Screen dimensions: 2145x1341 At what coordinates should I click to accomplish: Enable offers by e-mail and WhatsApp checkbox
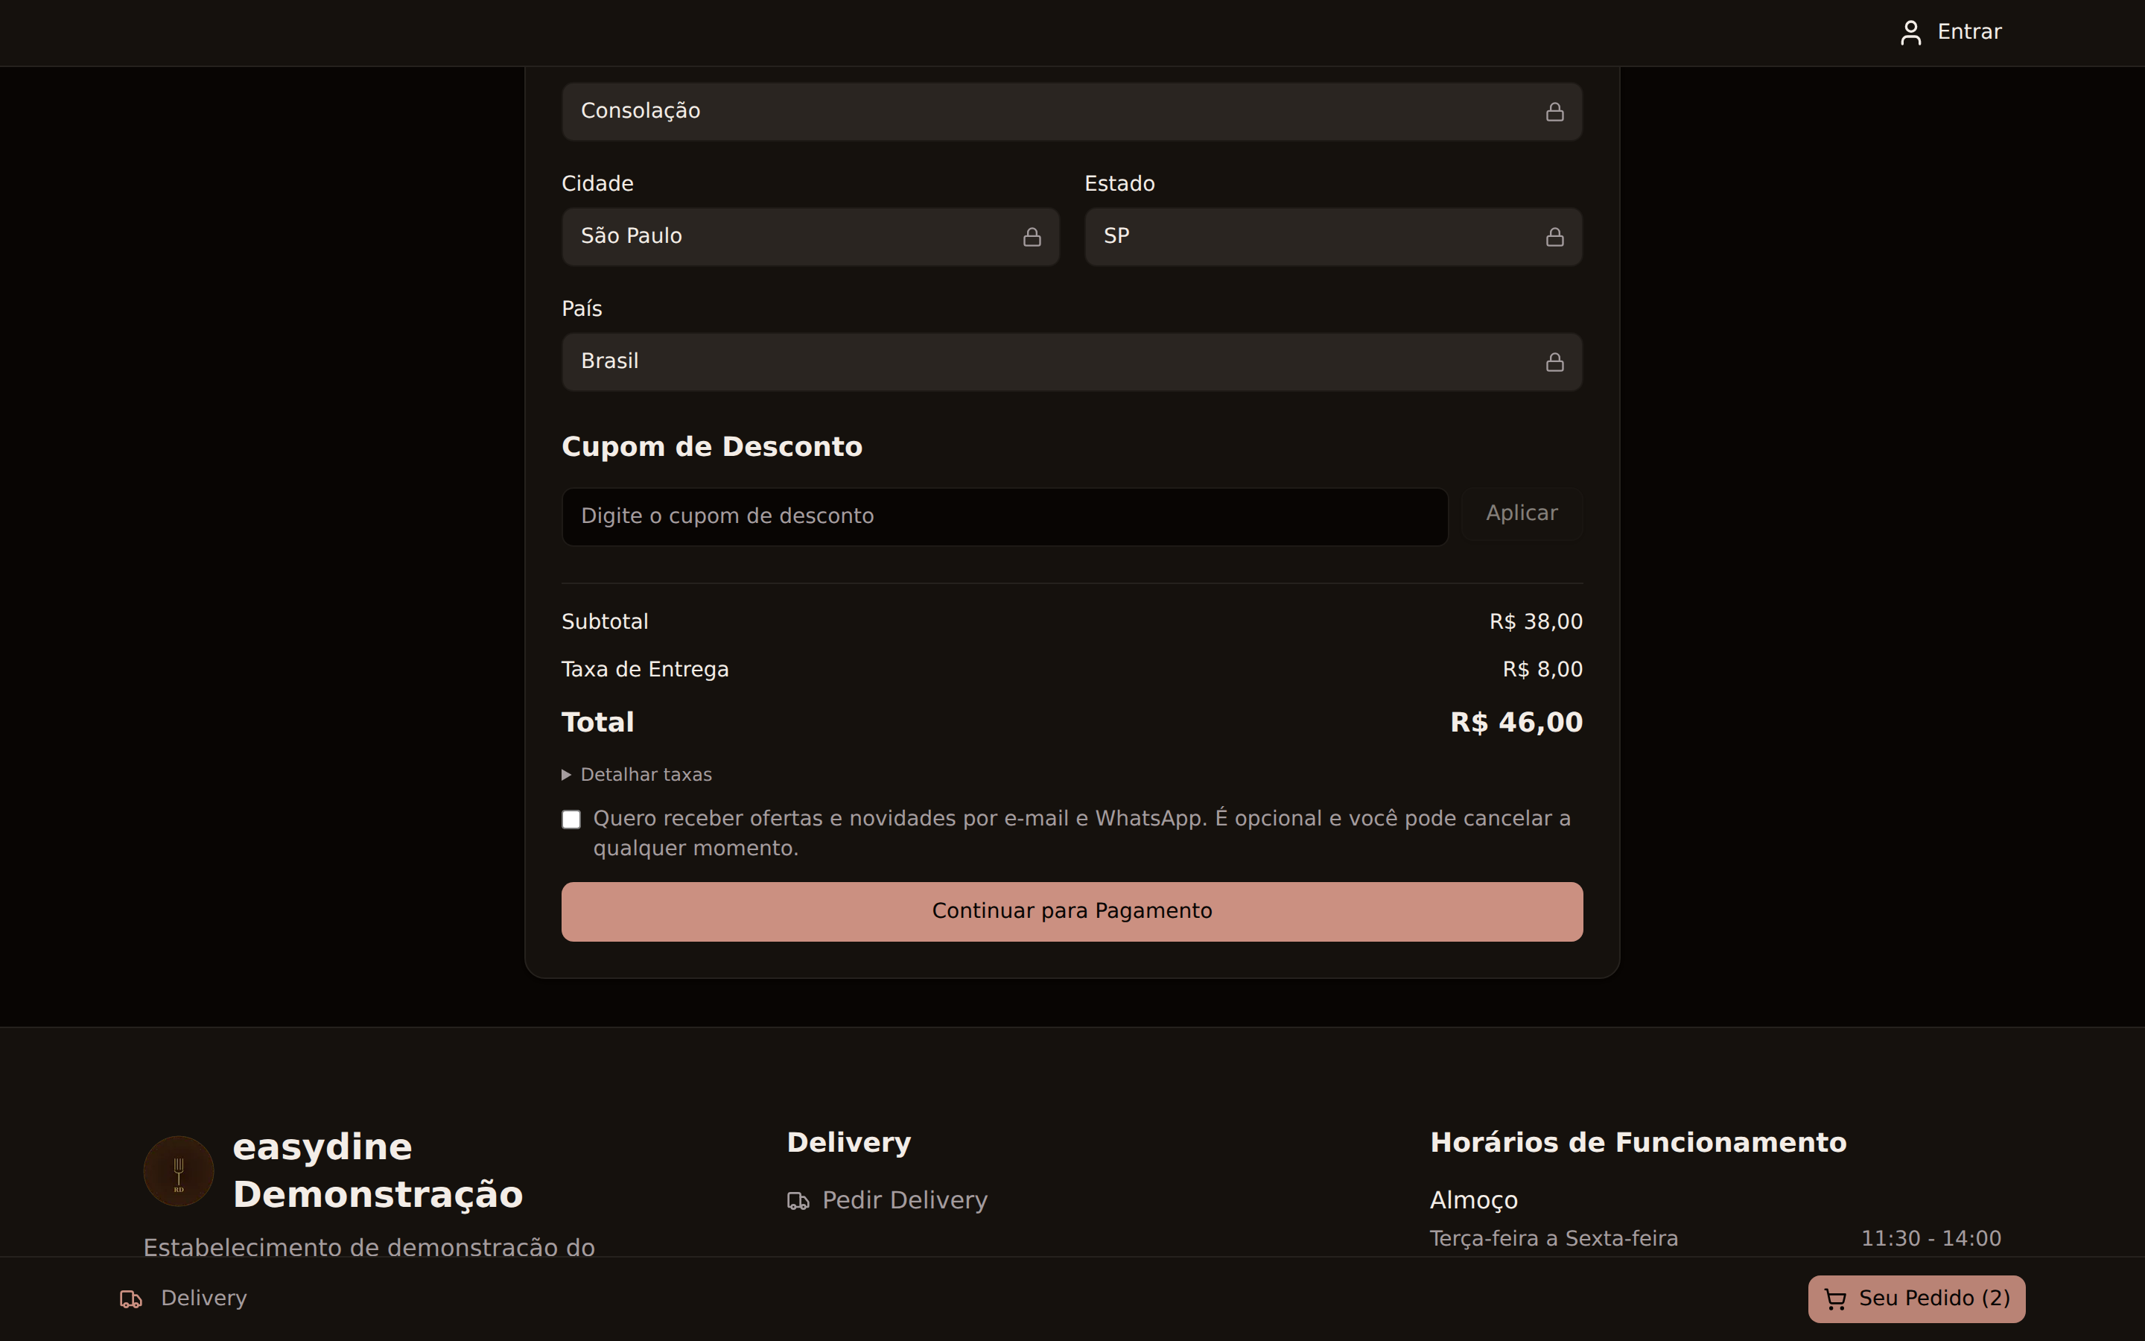tap(571, 819)
